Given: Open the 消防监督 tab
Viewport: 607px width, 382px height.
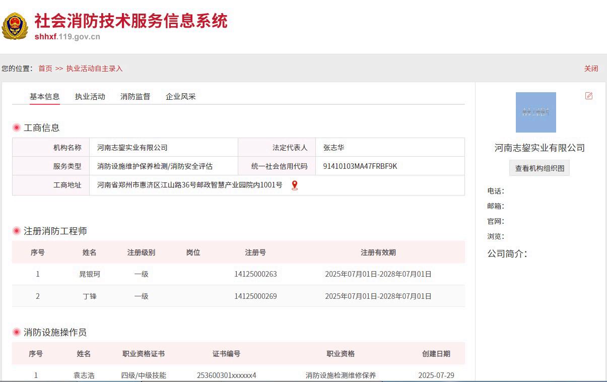Looking at the screenshot, I should click(x=135, y=97).
